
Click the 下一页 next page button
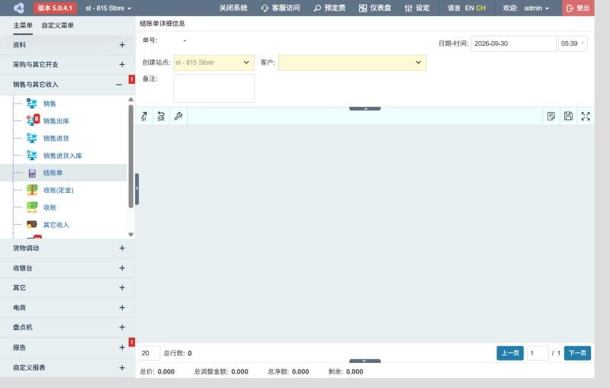[x=577, y=353]
